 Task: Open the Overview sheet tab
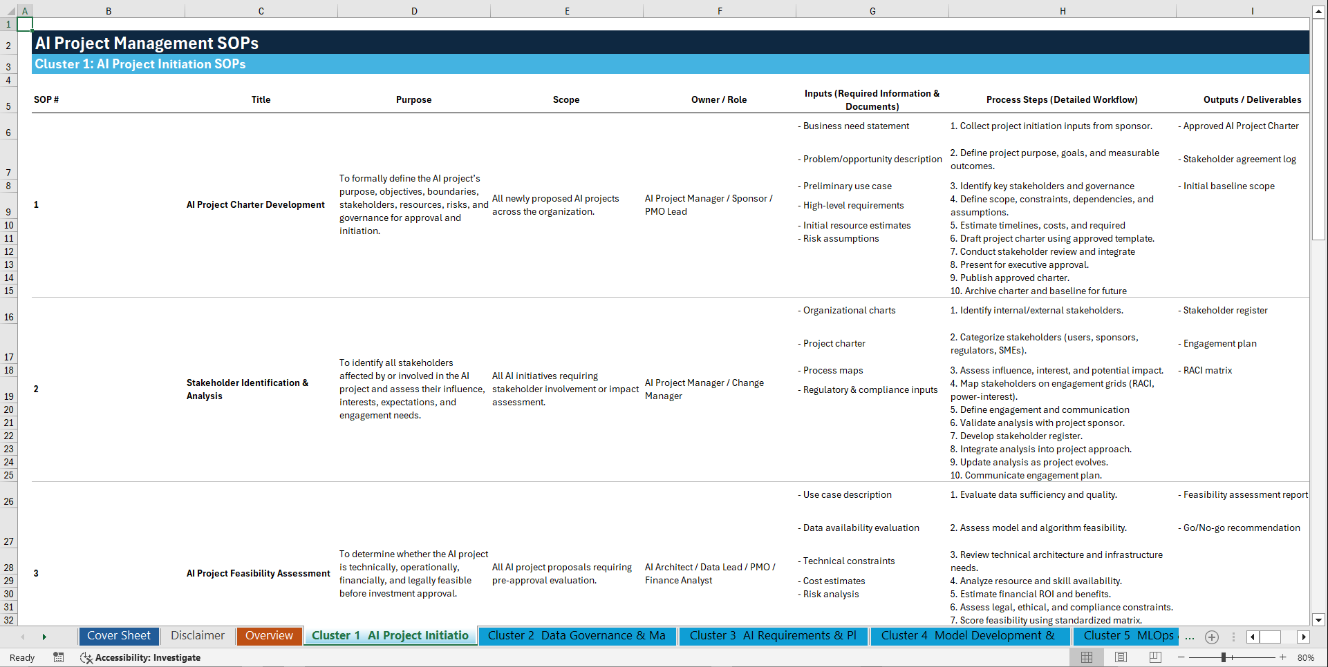[x=269, y=635]
